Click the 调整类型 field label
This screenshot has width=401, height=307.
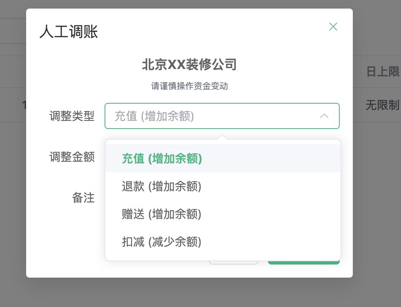[72, 116]
